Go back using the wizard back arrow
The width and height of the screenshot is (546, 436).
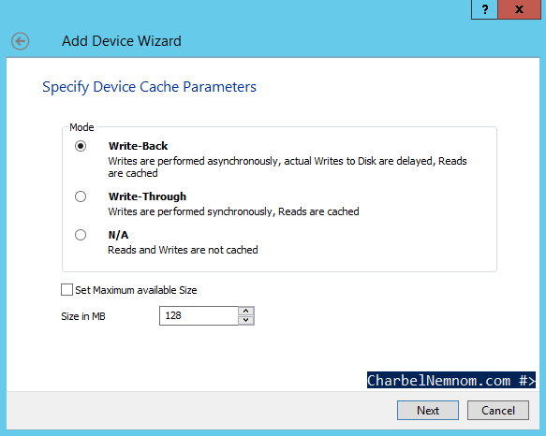click(x=20, y=41)
